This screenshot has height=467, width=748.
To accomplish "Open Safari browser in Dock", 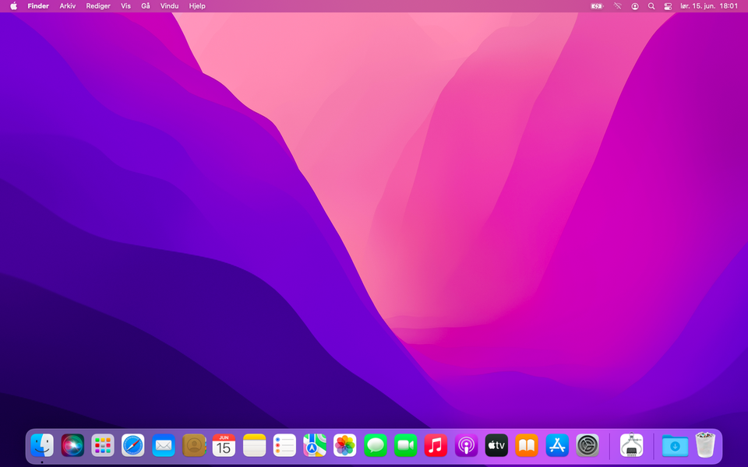I will (133, 445).
